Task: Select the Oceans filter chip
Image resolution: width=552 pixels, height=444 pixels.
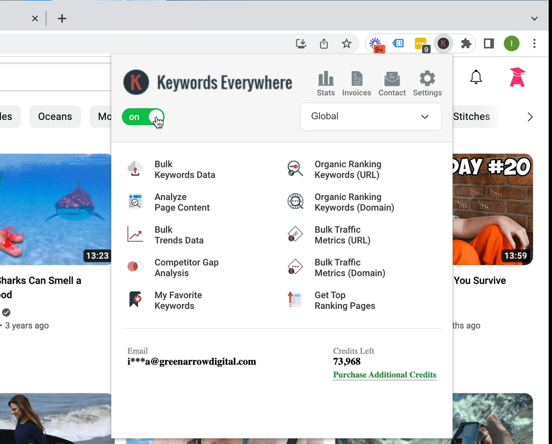Action: (x=55, y=116)
